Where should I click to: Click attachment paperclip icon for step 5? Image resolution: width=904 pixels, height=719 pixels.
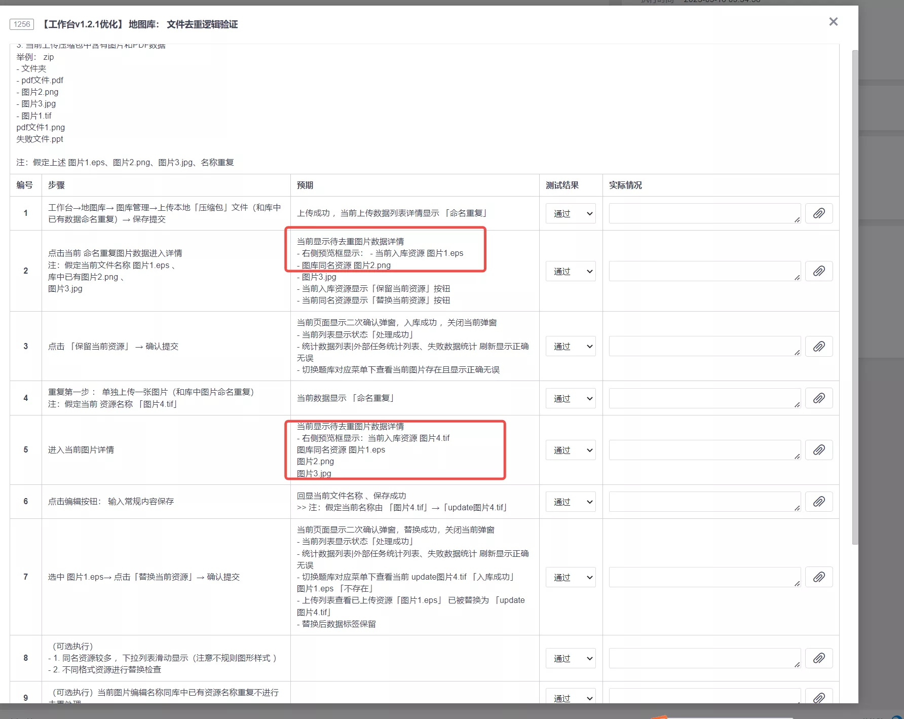point(819,450)
